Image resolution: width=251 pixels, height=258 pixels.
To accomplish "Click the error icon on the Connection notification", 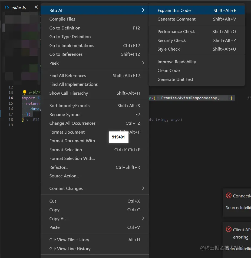I will (x=229, y=196).
